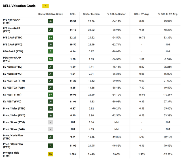Select the EV / Sales (FWD) row label

pyautogui.click(x=12, y=74)
